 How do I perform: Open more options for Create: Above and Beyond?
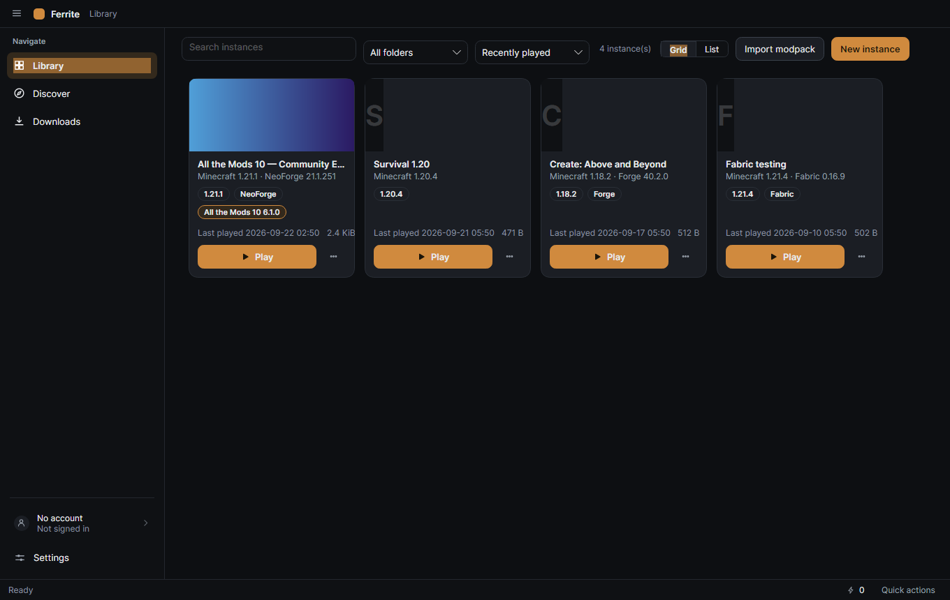click(685, 257)
